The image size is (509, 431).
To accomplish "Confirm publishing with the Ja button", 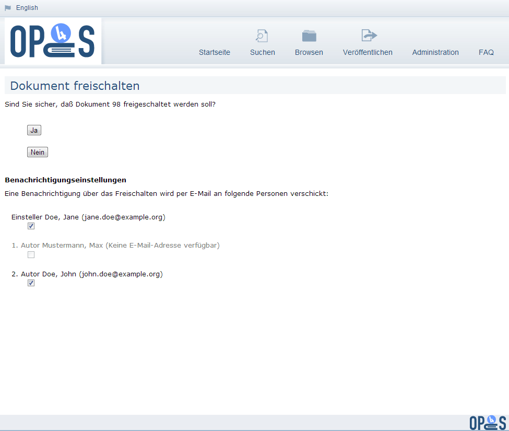I will point(34,130).
